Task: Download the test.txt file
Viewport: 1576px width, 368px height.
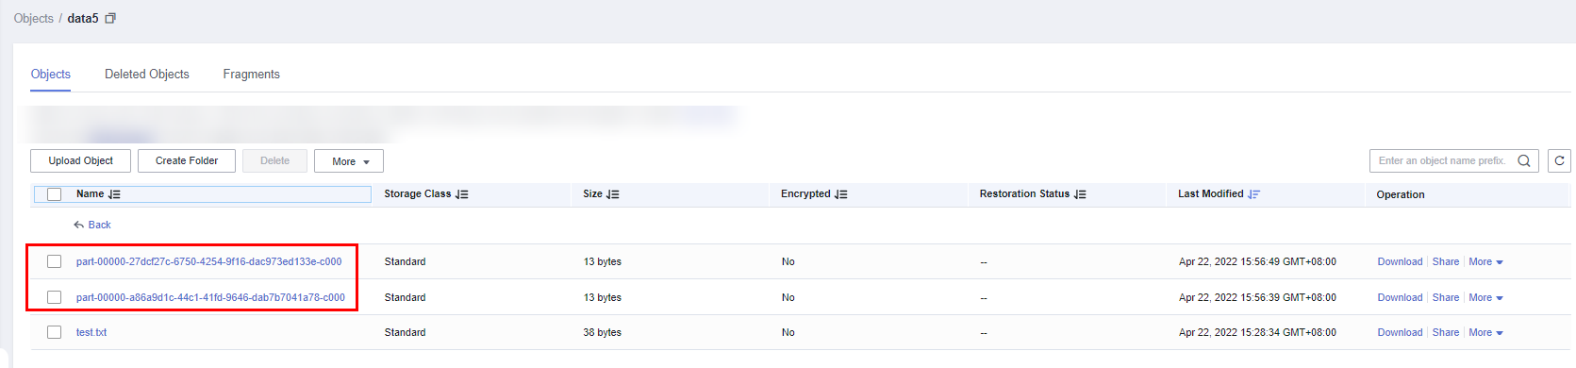Action: pyautogui.click(x=1400, y=332)
